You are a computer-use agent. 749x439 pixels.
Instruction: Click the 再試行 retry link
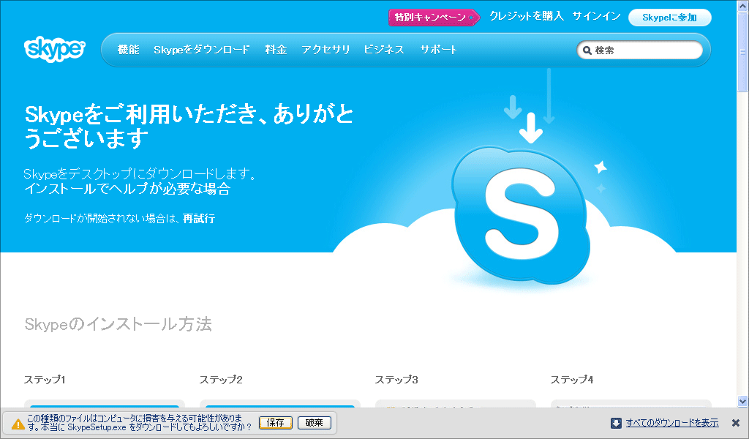coord(199,219)
